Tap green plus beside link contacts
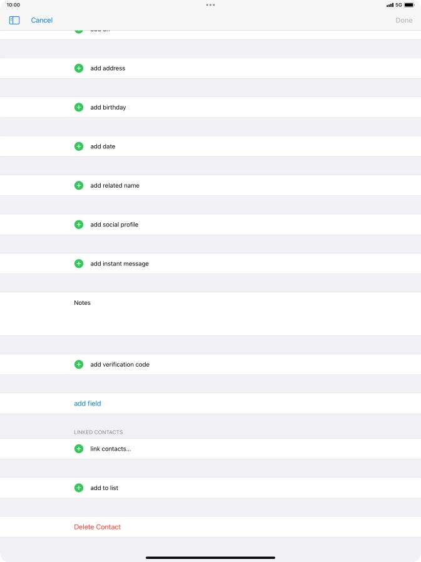This screenshot has height=562, width=421. coord(79,449)
